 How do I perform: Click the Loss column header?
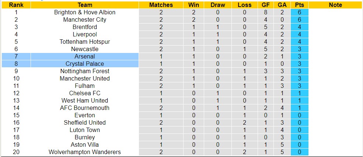click(x=244, y=5)
